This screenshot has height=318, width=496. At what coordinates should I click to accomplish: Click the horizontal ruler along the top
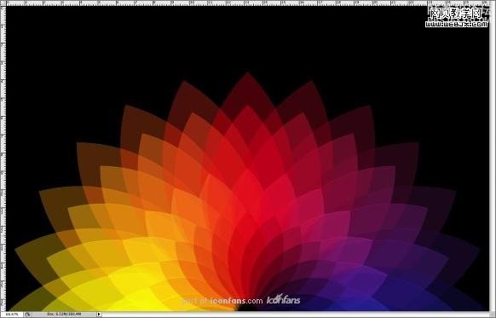pos(247,3)
